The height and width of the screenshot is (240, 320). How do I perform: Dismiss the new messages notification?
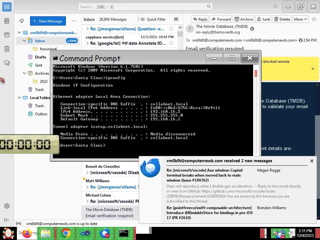[312, 161]
